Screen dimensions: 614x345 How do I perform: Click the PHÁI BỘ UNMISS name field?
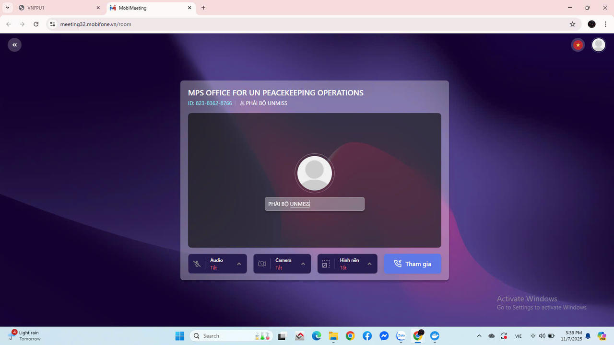pos(314,204)
